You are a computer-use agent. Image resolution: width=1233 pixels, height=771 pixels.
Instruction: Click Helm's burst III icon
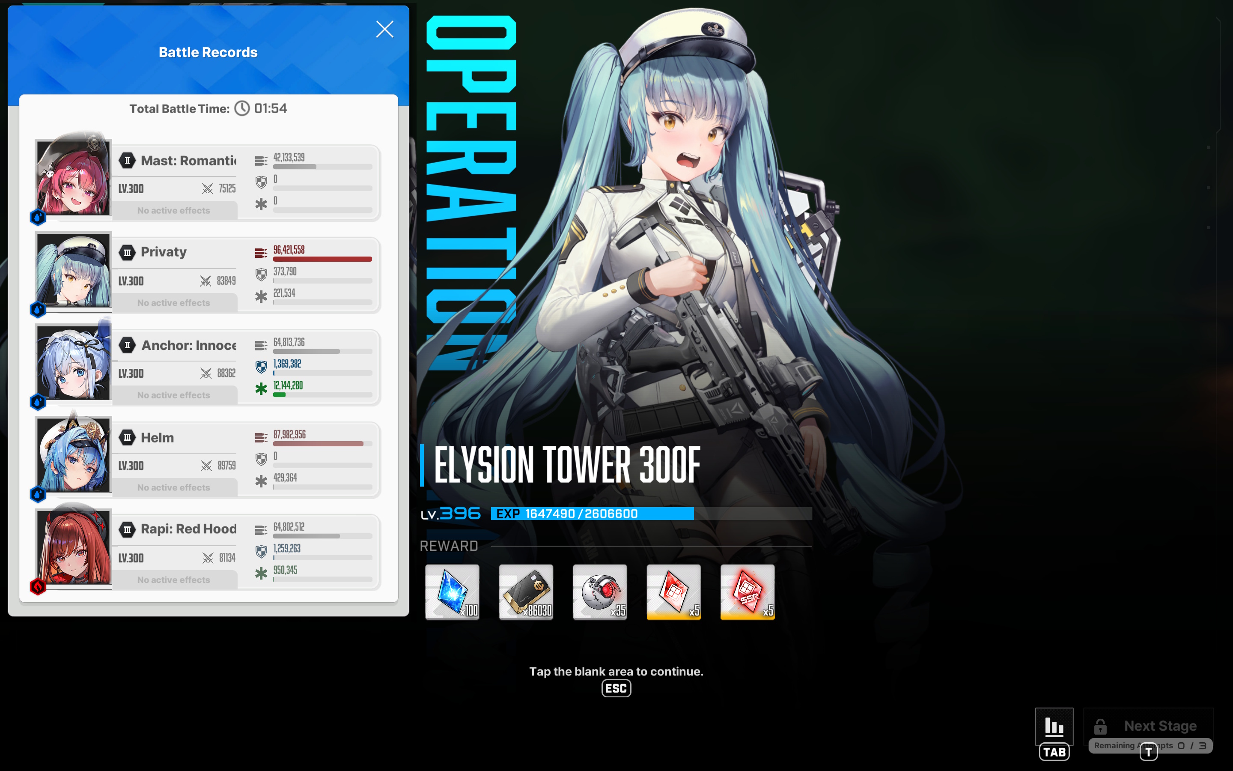pyautogui.click(x=128, y=437)
